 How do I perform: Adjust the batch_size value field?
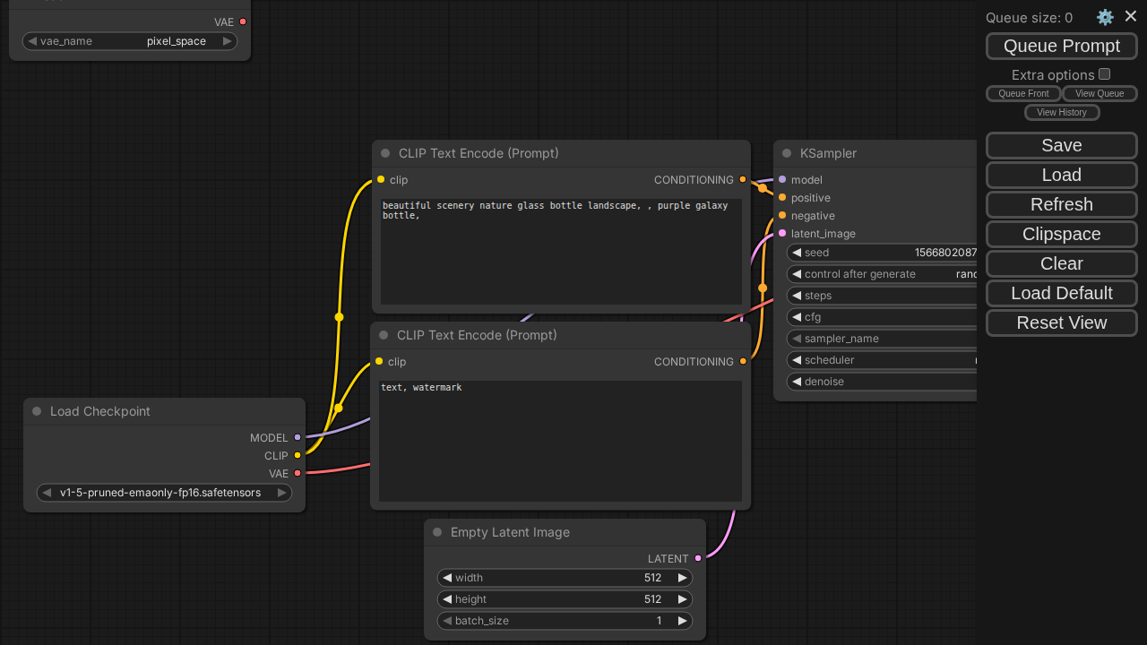pyautogui.click(x=565, y=621)
